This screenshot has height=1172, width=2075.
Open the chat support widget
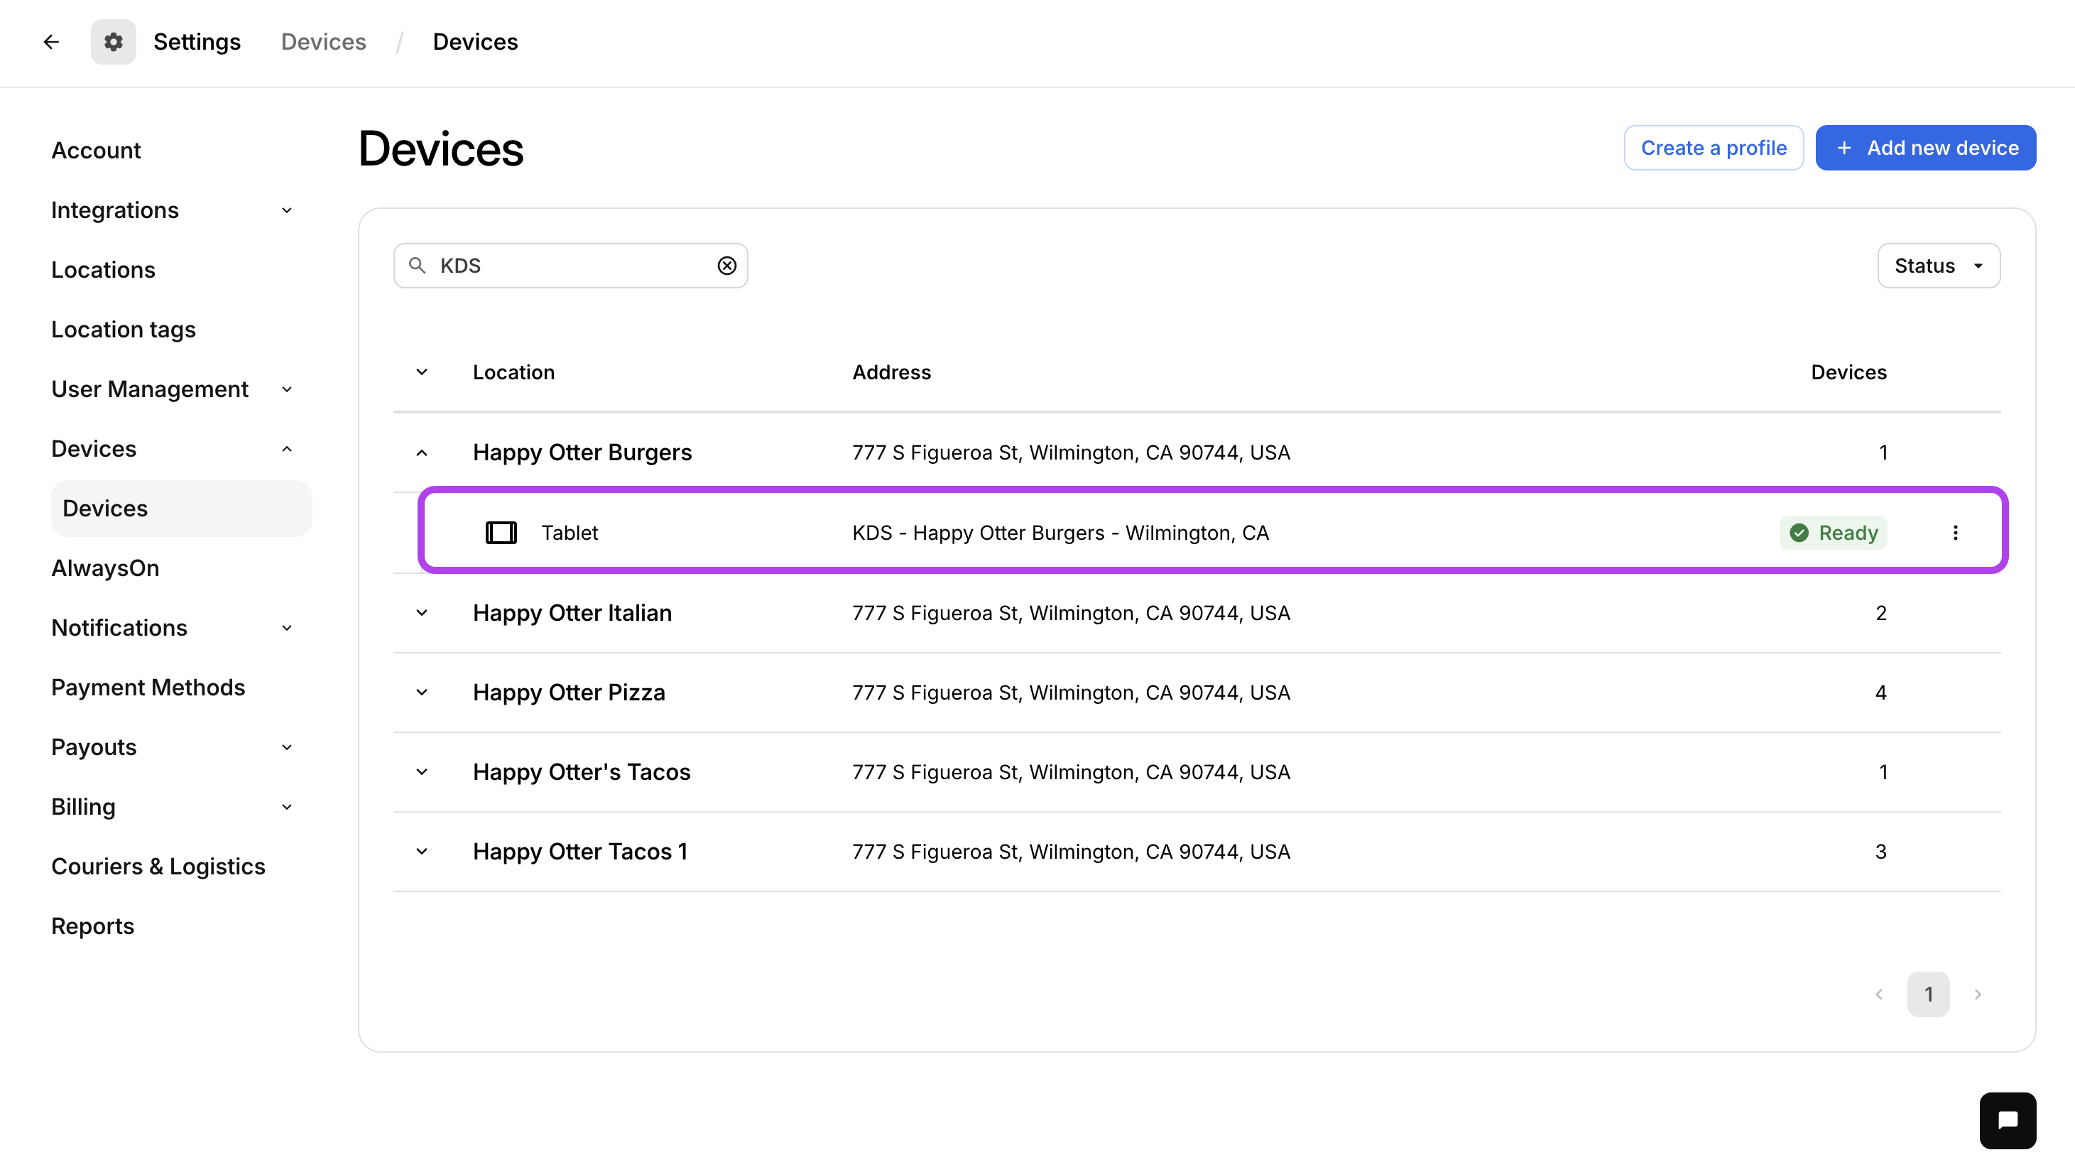tap(2008, 1119)
